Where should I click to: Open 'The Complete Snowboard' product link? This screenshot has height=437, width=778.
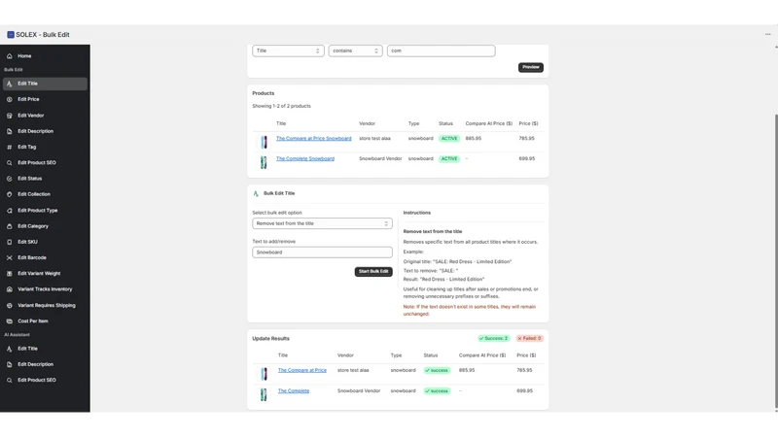point(305,158)
